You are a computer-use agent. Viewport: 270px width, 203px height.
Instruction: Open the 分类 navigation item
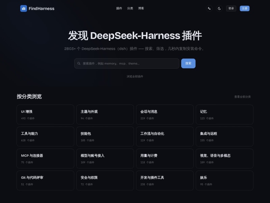[x=130, y=8]
